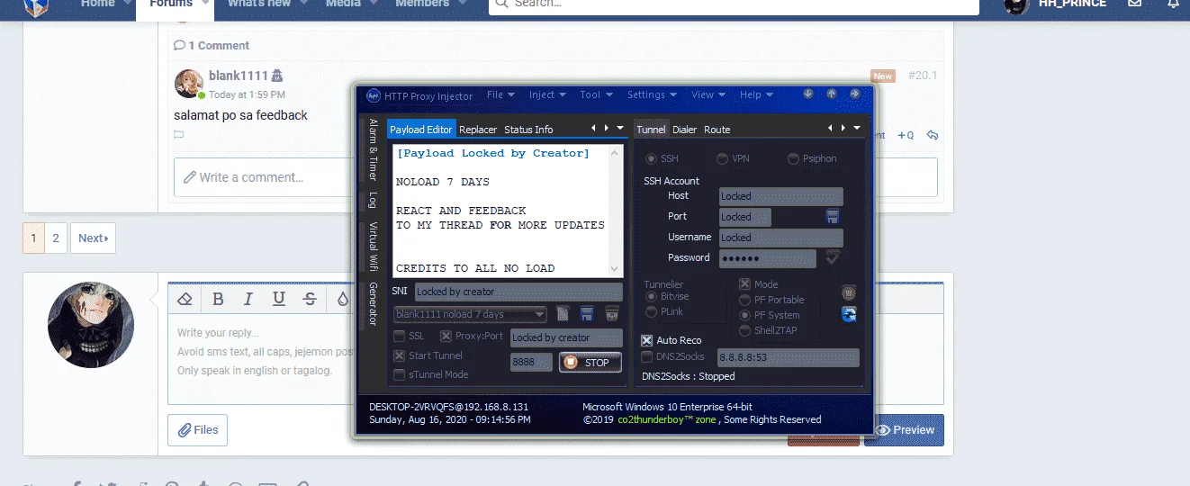Click the eraser icon in reply editor toolbar
Viewport: 1190px width, 486px height.
[185, 299]
